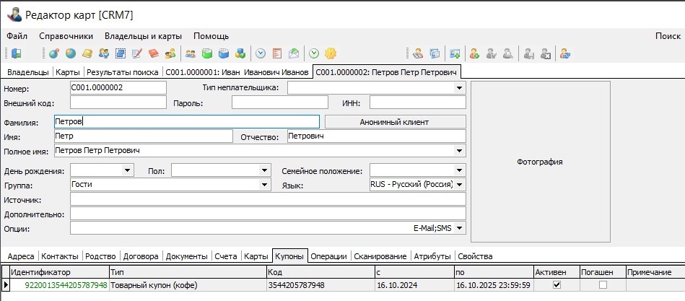Image resolution: width=685 pixels, height=301 pixels.
Task: Switch to the Операции tab
Action: (x=328, y=256)
